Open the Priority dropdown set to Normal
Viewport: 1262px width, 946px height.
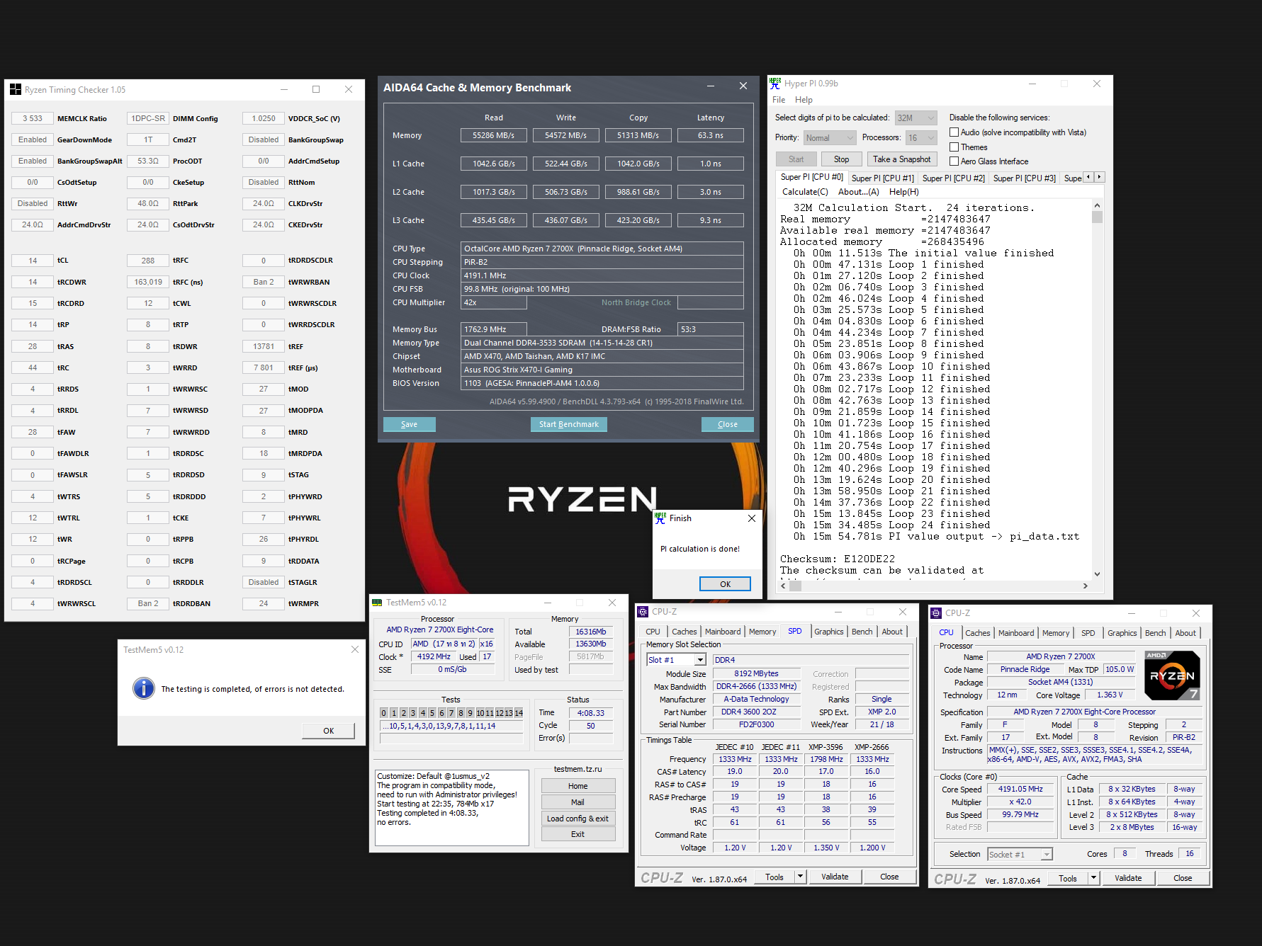click(829, 138)
